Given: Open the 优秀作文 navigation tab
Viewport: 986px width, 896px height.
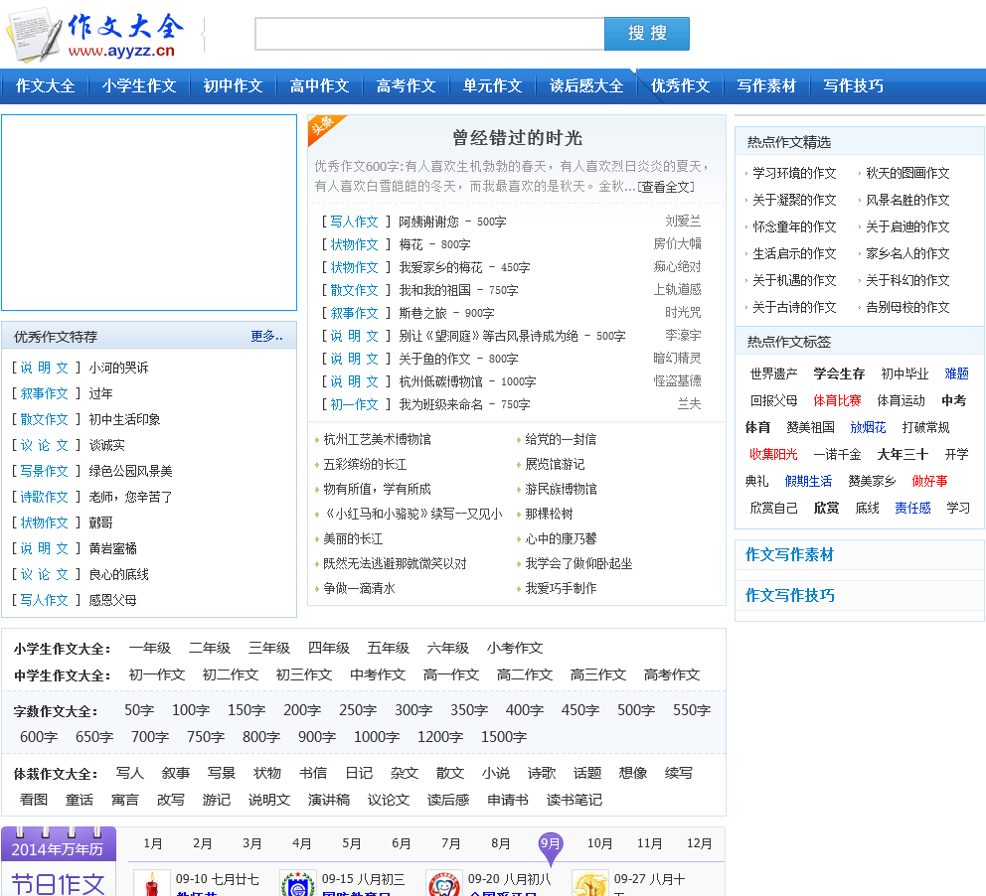Looking at the screenshot, I should point(680,85).
